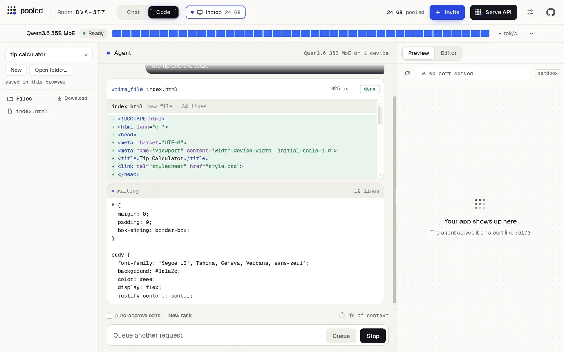This screenshot has width=564, height=352.
Task: Reload the preview with the refresh icon
Action: pyautogui.click(x=407, y=73)
